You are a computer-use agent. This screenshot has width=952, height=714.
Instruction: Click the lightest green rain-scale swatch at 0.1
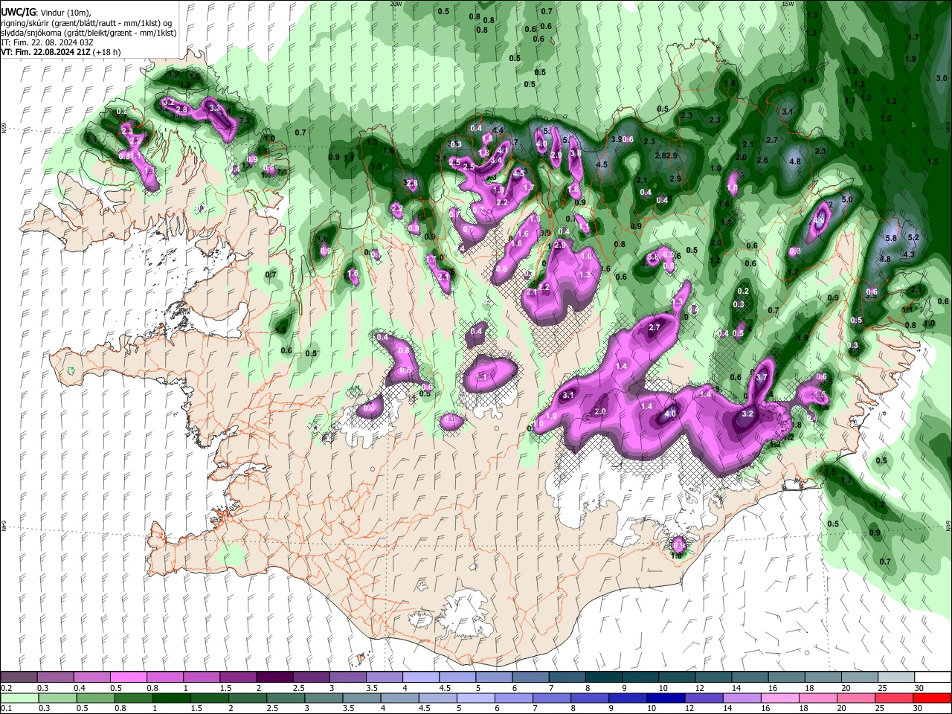coord(19,698)
